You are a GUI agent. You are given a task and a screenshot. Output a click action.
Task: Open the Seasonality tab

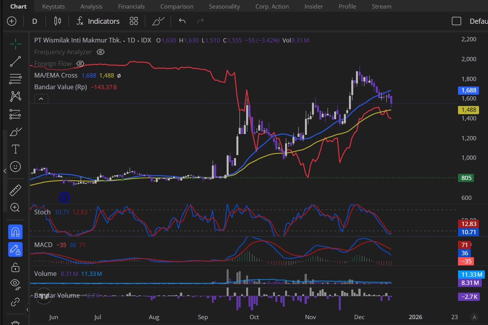(224, 6)
